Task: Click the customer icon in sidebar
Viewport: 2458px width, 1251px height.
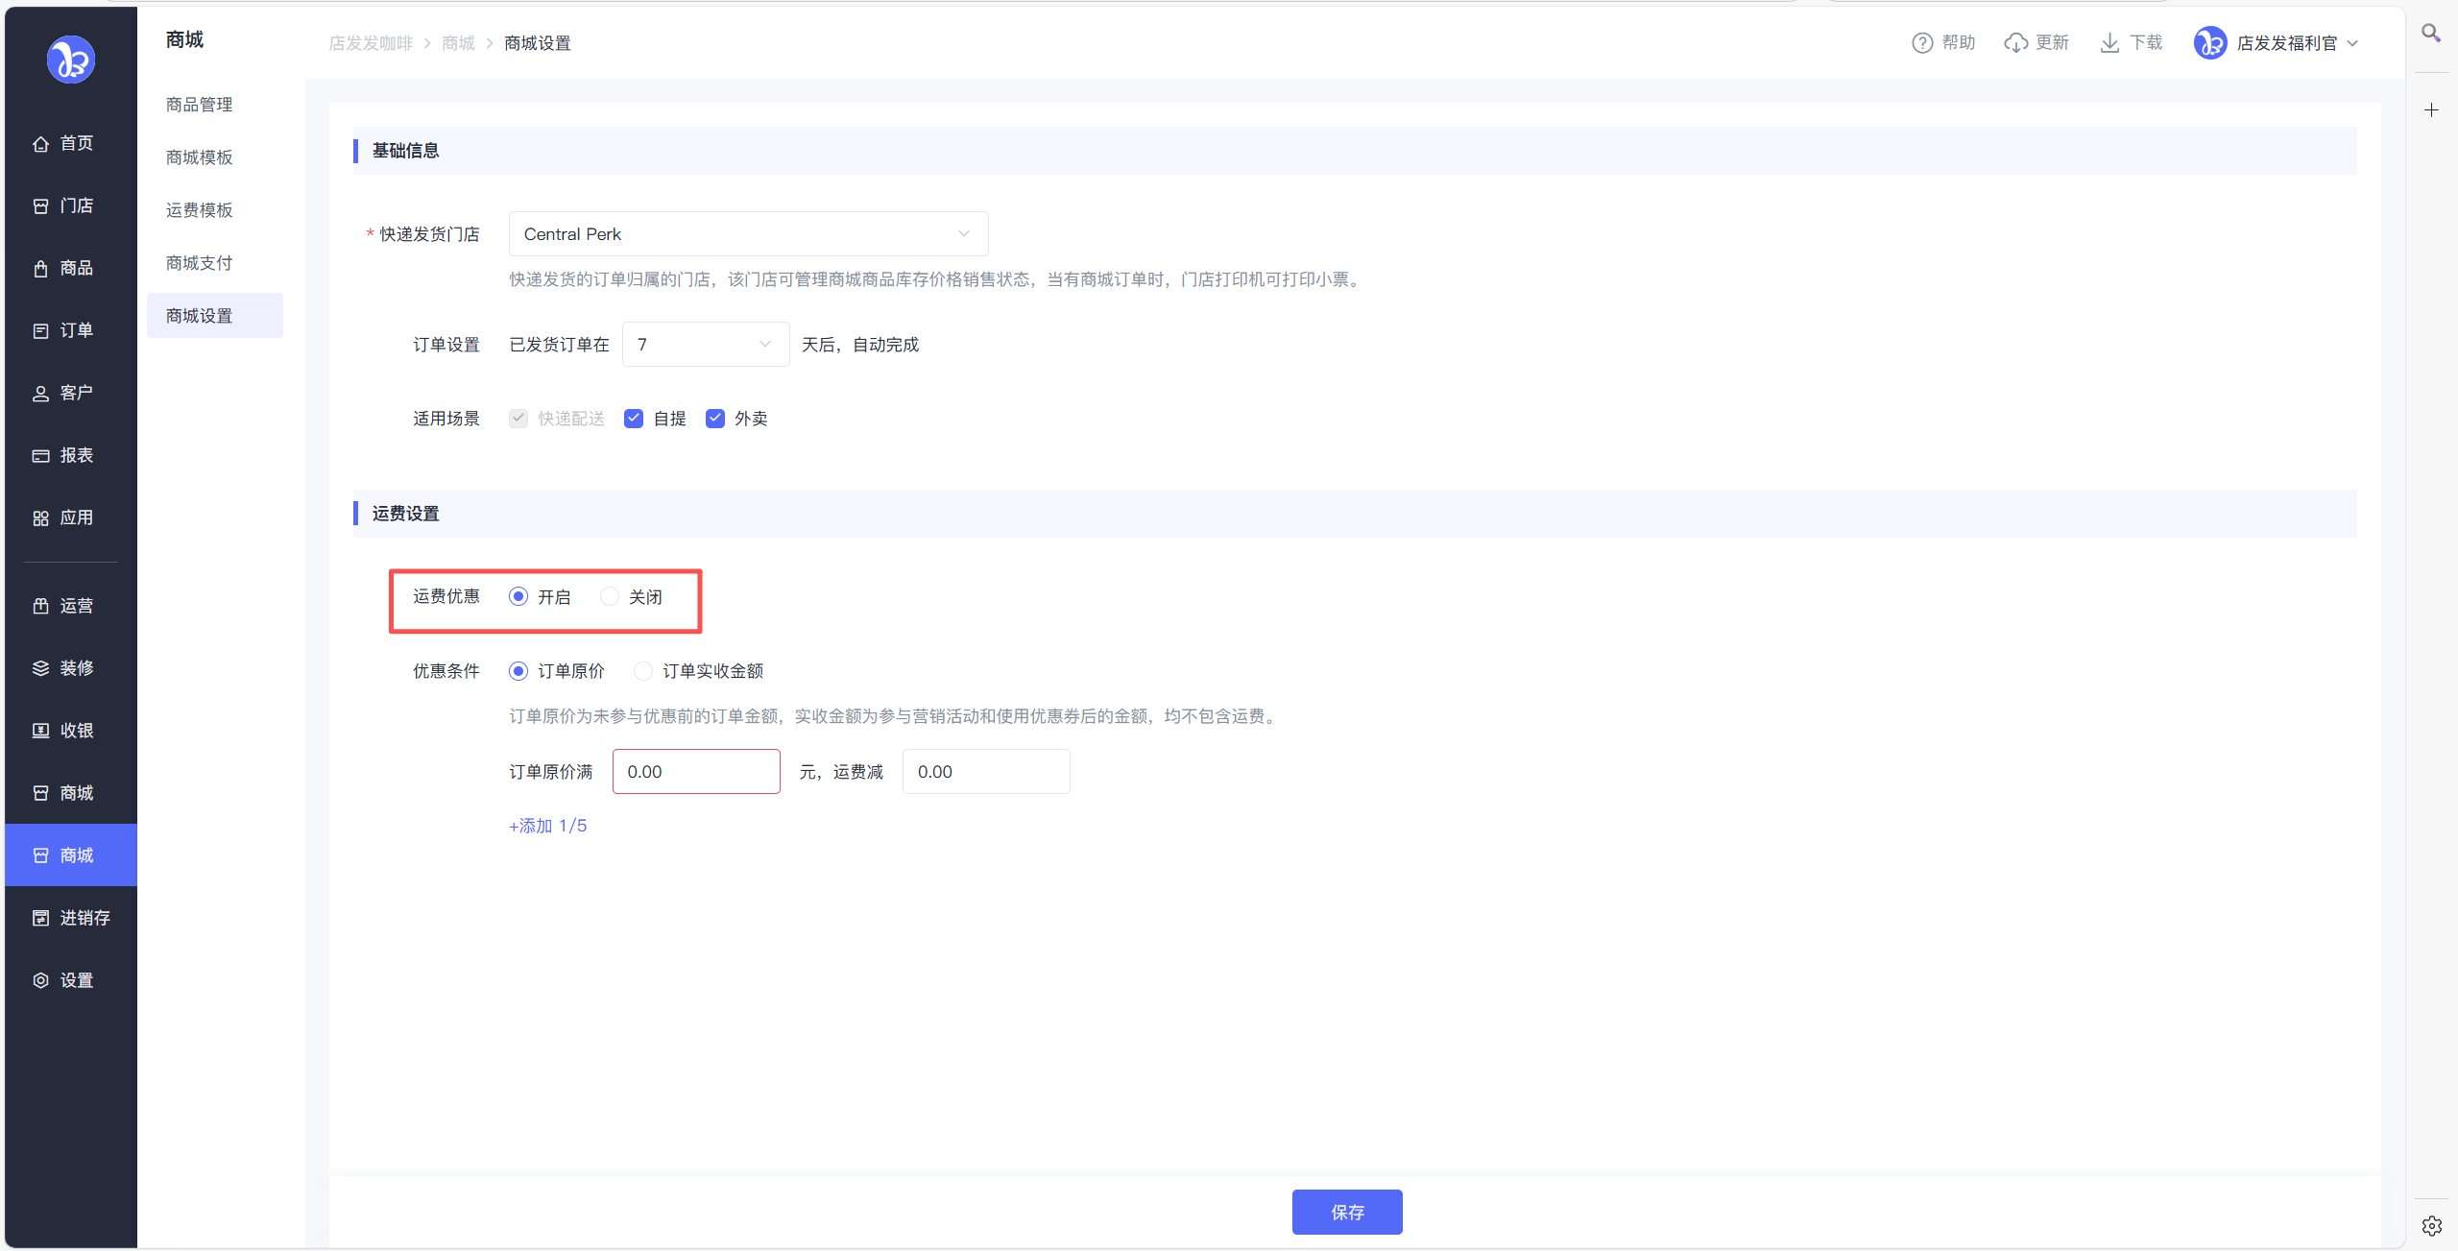Action: pos(40,394)
